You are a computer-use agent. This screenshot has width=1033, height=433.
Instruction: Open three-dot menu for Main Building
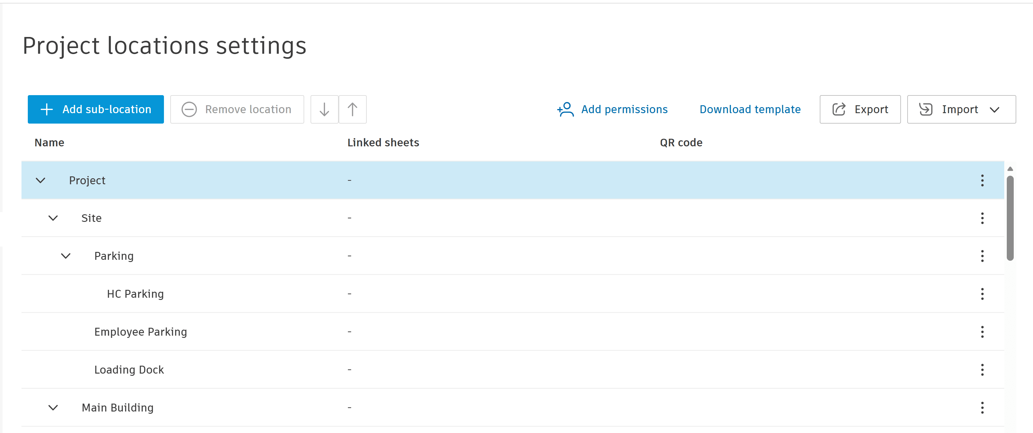click(x=982, y=408)
